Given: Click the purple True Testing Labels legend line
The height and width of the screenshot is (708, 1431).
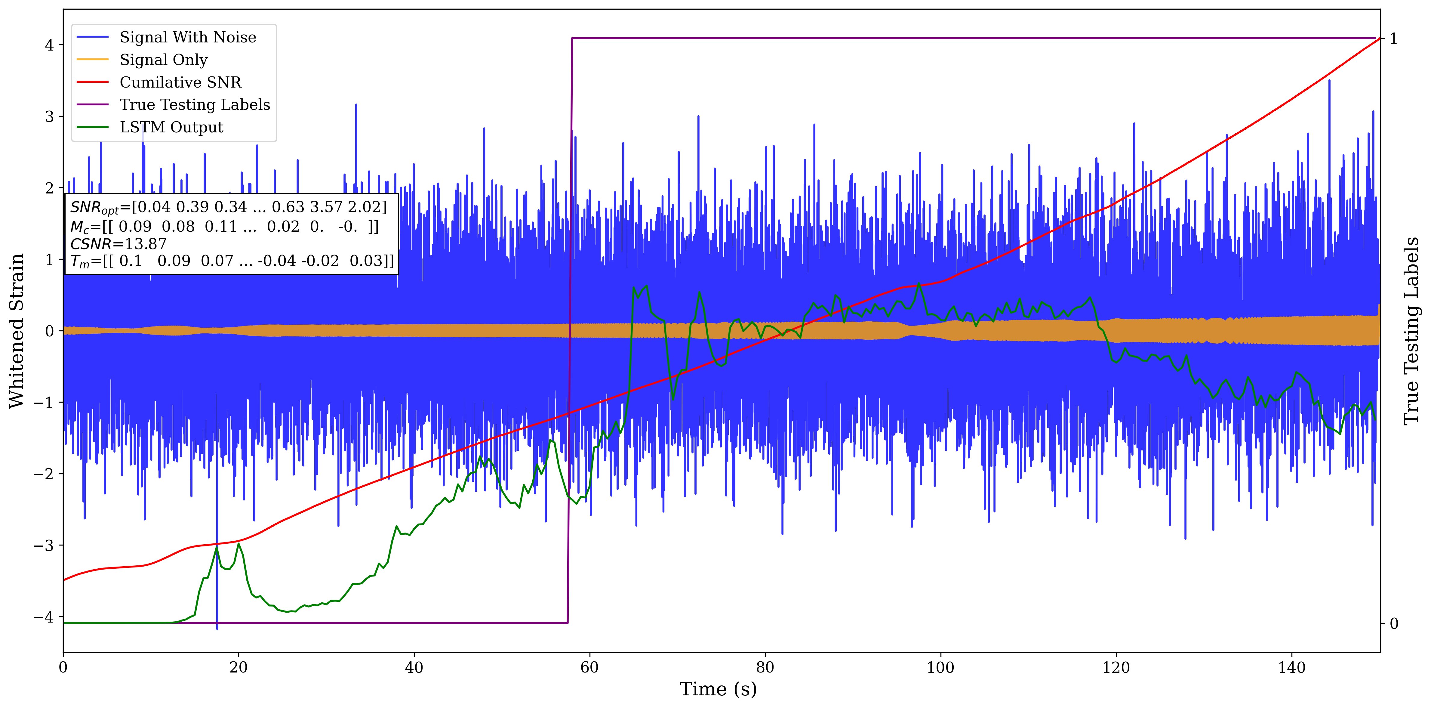Looking at the screenshot, I should [x=92, y=104].
